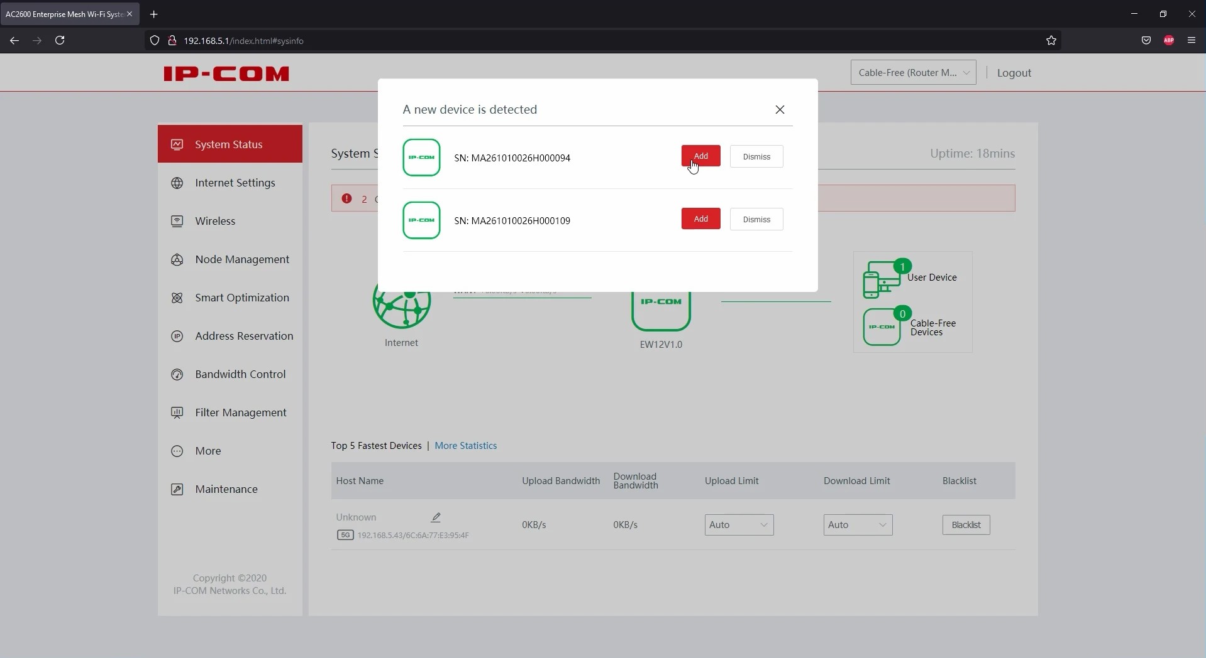Image resolution: width=1206 pixels, height=658 pixels.
Task: Open the Download Limit Auto dropdown
Action: (x=858, y=525)
